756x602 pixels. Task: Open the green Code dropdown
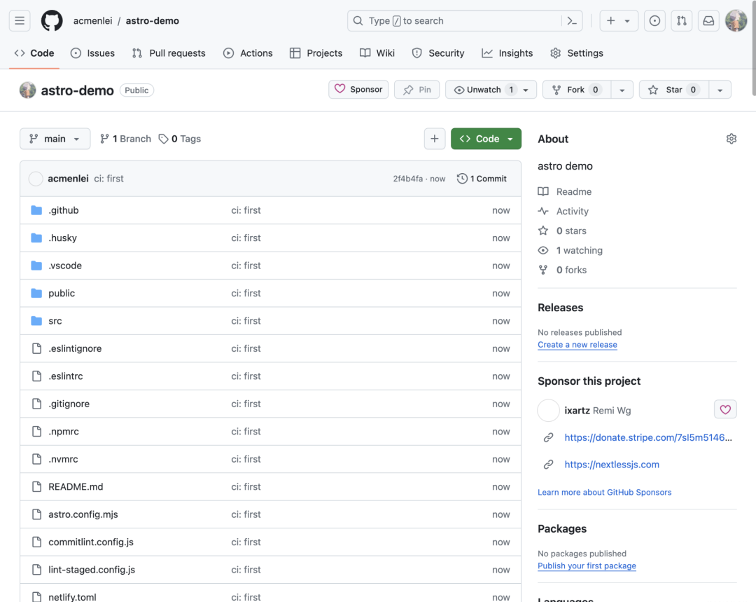486,139
